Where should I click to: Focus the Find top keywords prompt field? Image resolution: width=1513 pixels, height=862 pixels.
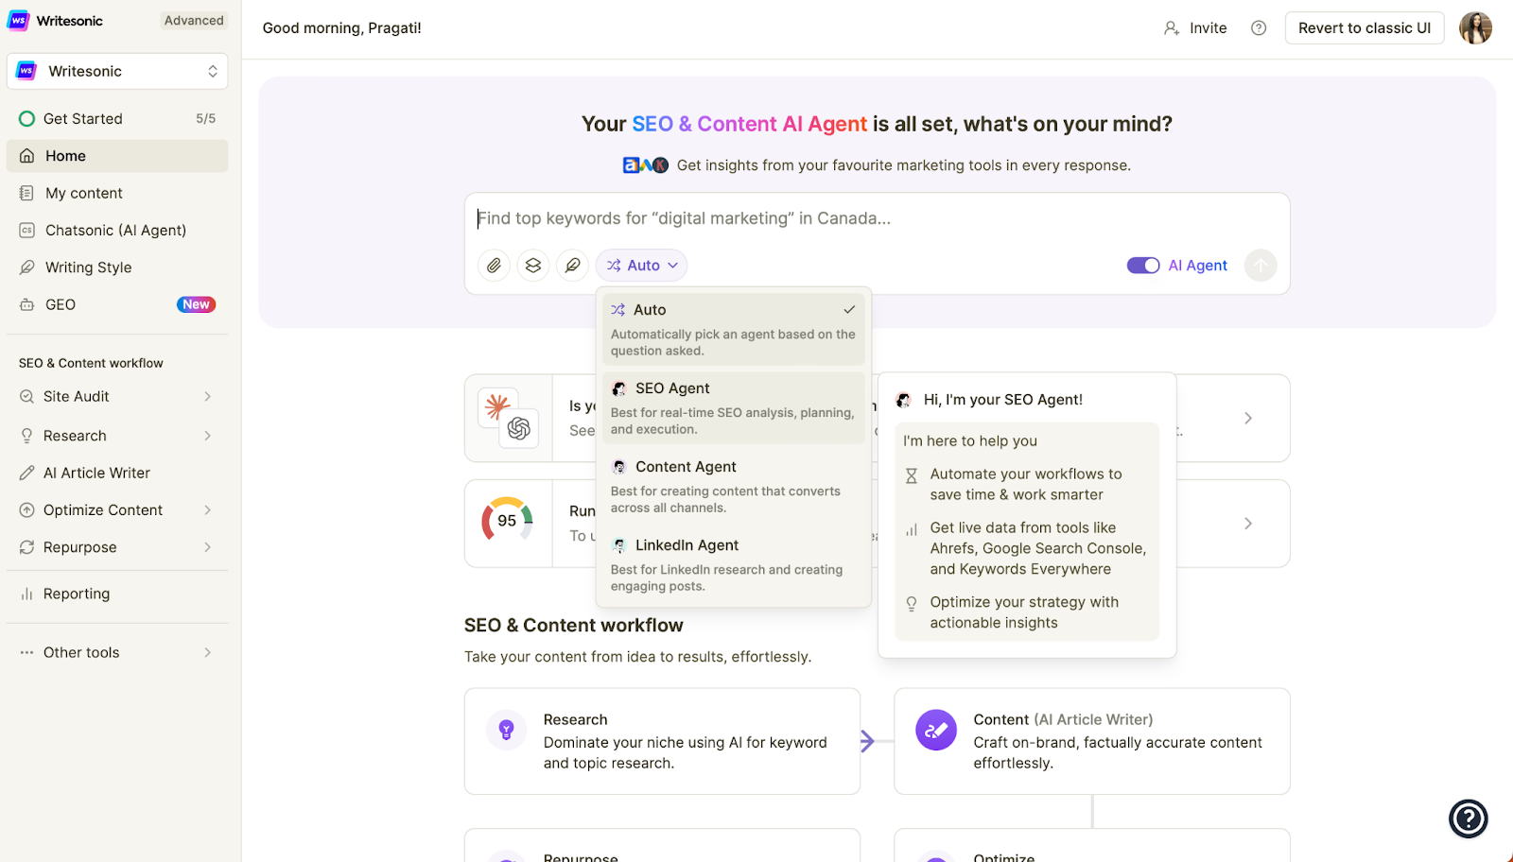[878, 218]
